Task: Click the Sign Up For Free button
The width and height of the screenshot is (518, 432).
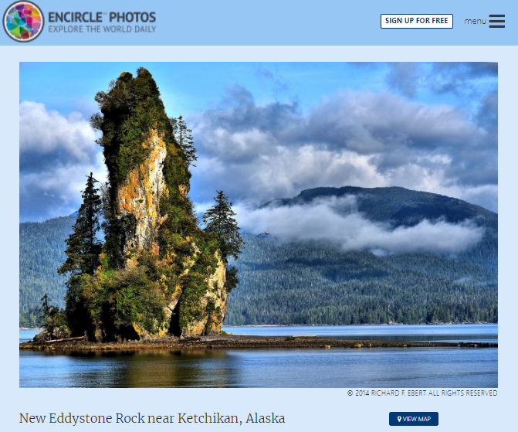Action: click(416, 21)
